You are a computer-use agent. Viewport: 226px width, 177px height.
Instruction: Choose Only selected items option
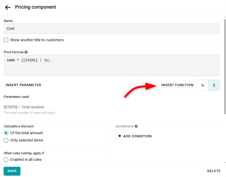coord(6,140)
